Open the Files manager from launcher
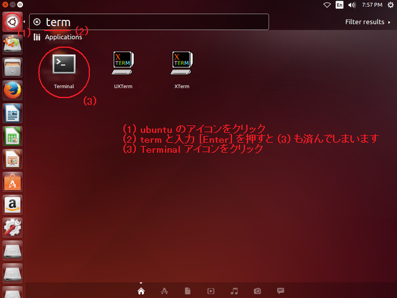397x298 pixels. click(x=12, y=68)
